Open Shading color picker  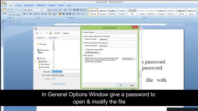[x=79, y=14]
